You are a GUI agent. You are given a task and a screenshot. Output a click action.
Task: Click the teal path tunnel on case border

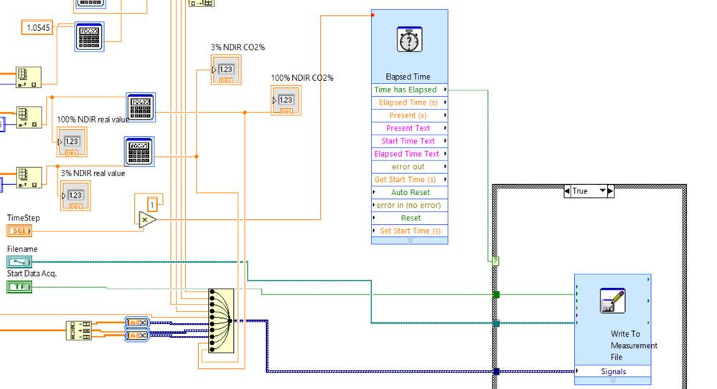pos(496,323)
